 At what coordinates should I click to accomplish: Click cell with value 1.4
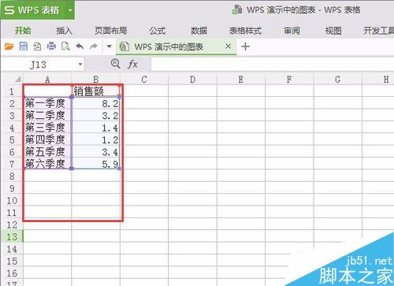(x=96, y=128)
